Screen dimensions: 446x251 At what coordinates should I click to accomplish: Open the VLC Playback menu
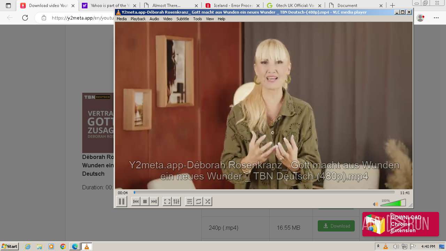(138, 19)
